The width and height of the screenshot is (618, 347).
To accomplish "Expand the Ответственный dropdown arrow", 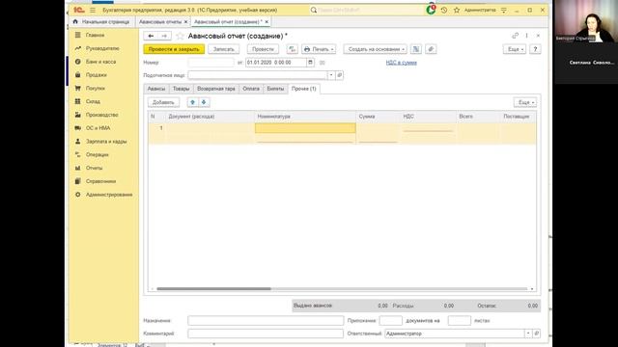I will pyautogui.click(x=528, y=334).
